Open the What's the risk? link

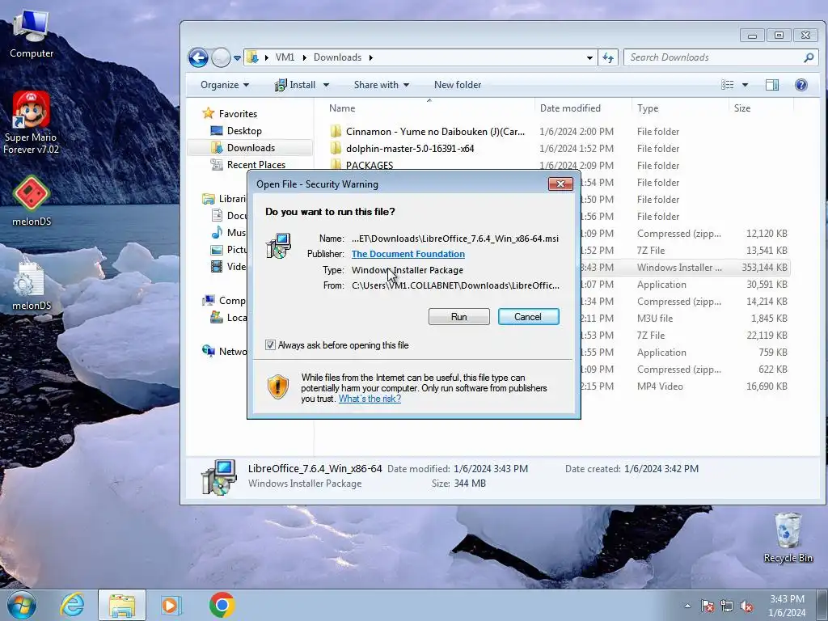click(x=370, y=399)
